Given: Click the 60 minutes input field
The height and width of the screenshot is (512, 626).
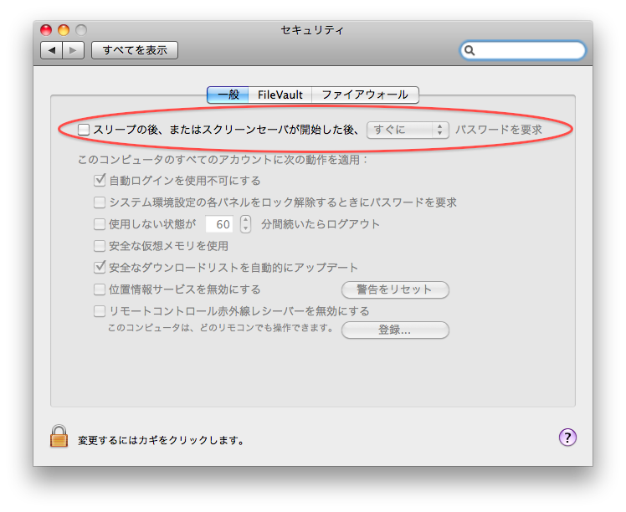Looking at the screenshot, I should pos(219,224).
